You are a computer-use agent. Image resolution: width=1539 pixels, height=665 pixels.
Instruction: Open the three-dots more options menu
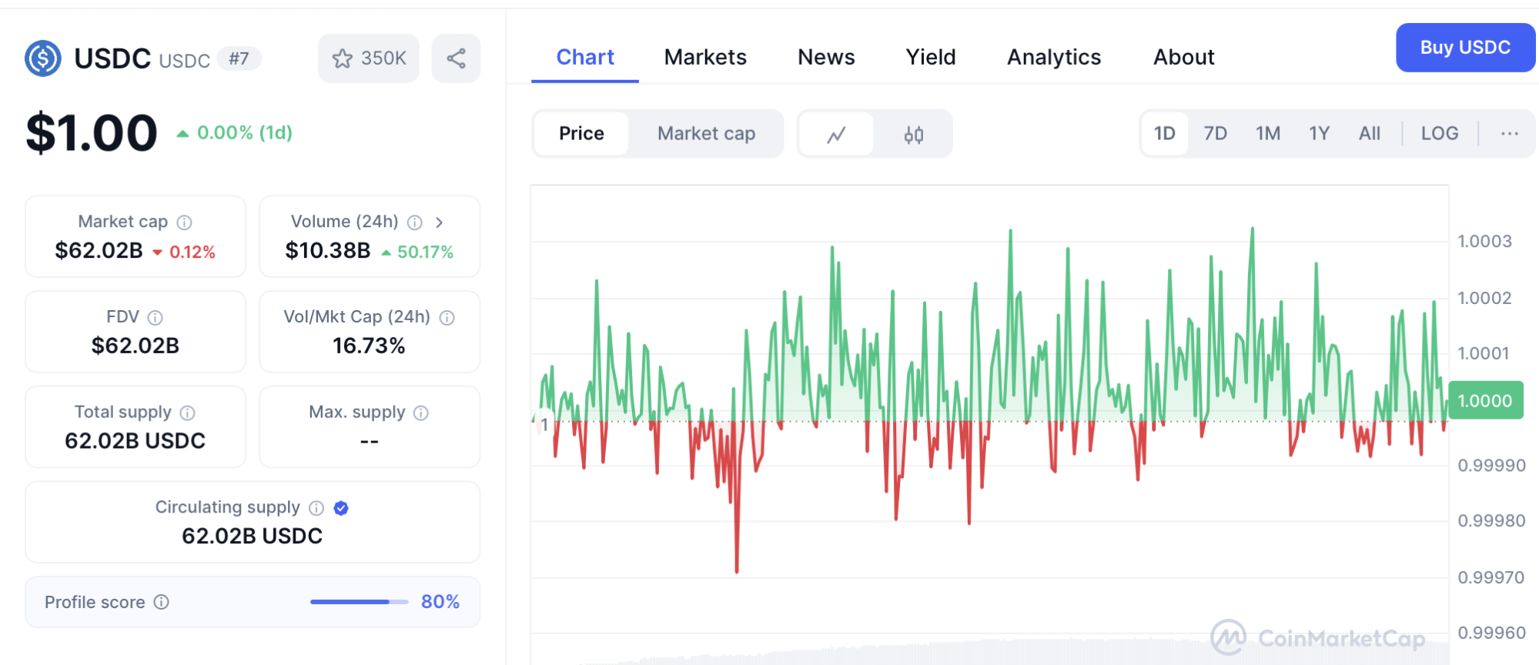[x=1509, y=134]
